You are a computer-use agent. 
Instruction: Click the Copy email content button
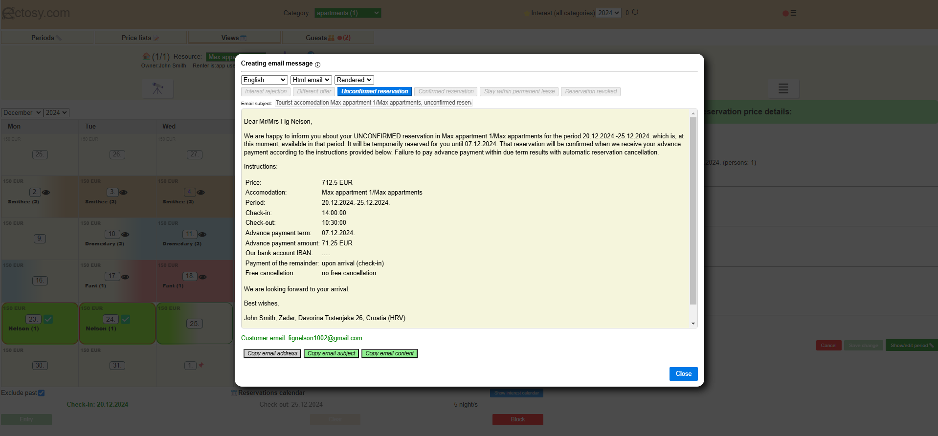(x=389, y=353)
